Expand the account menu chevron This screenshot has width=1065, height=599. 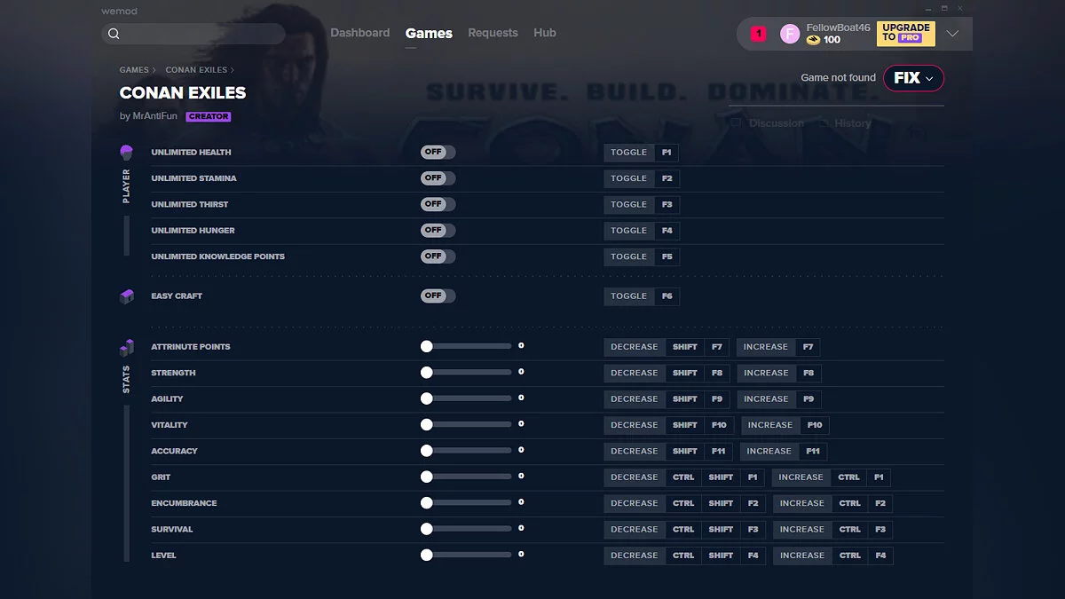[x=952, y=34]
